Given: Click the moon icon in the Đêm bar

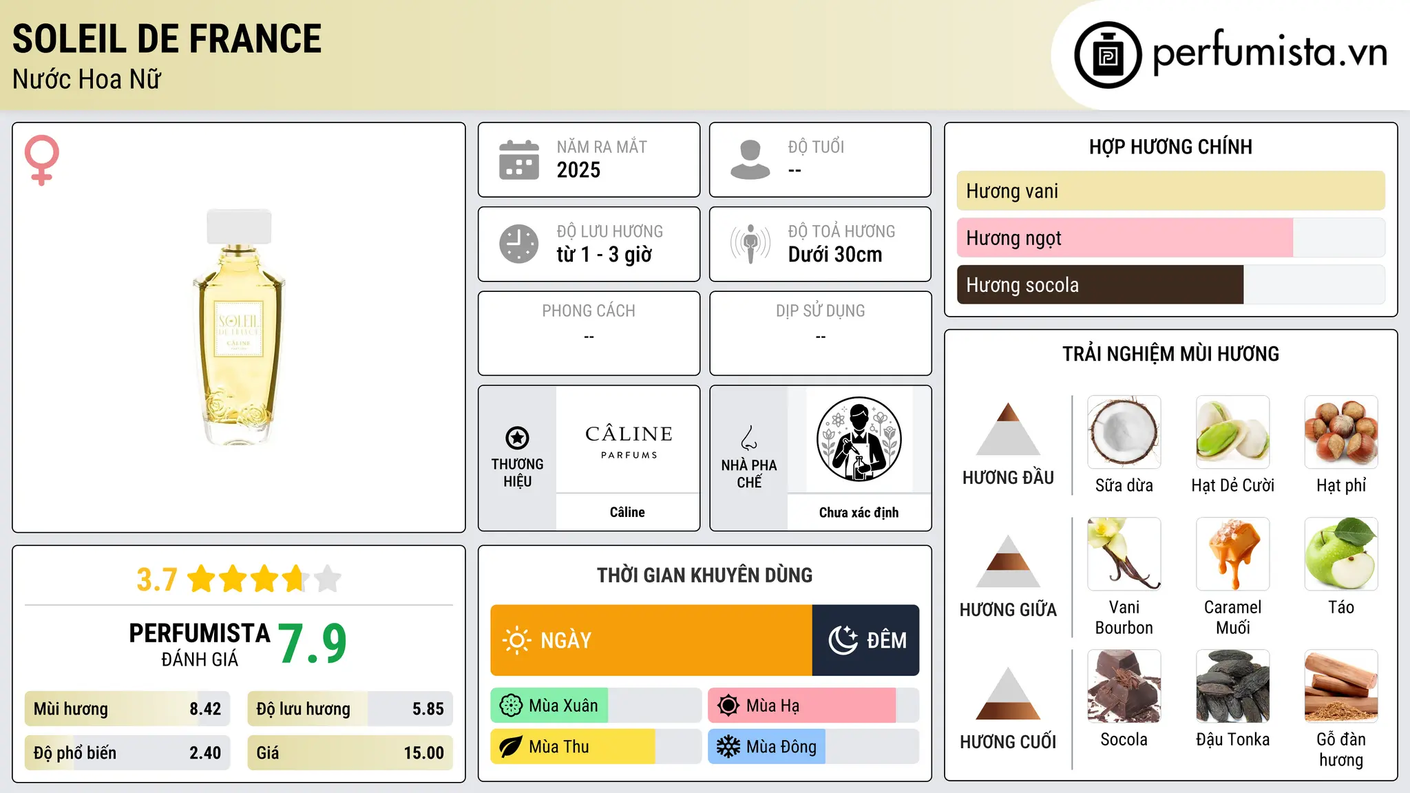Looking at the screenshot, I should (x=843, y=640).
